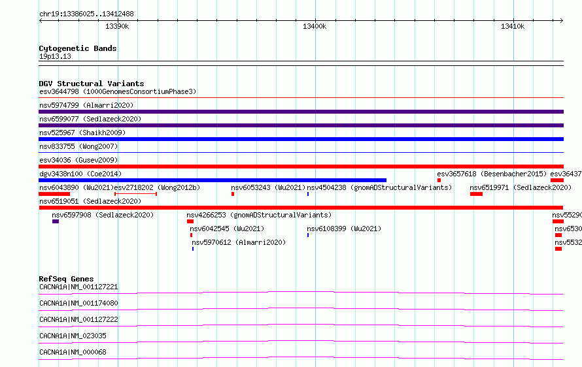Open the nsv6108399 (Wu2021) label
Screen dimensions: 582x367
coord(344,229)
